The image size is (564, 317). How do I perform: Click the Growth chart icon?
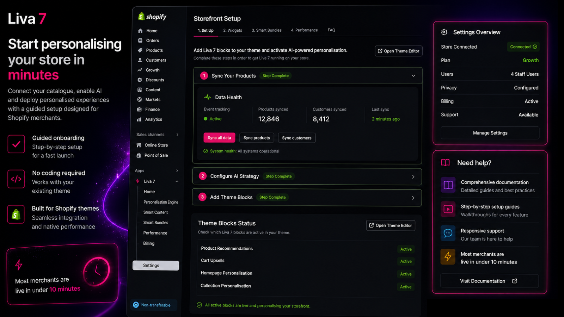pyautogui.click(x=140, y=70)
